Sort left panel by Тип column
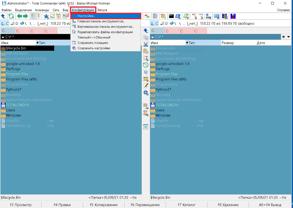Viewport: 293px width, 208px height. tap(53, 43)
